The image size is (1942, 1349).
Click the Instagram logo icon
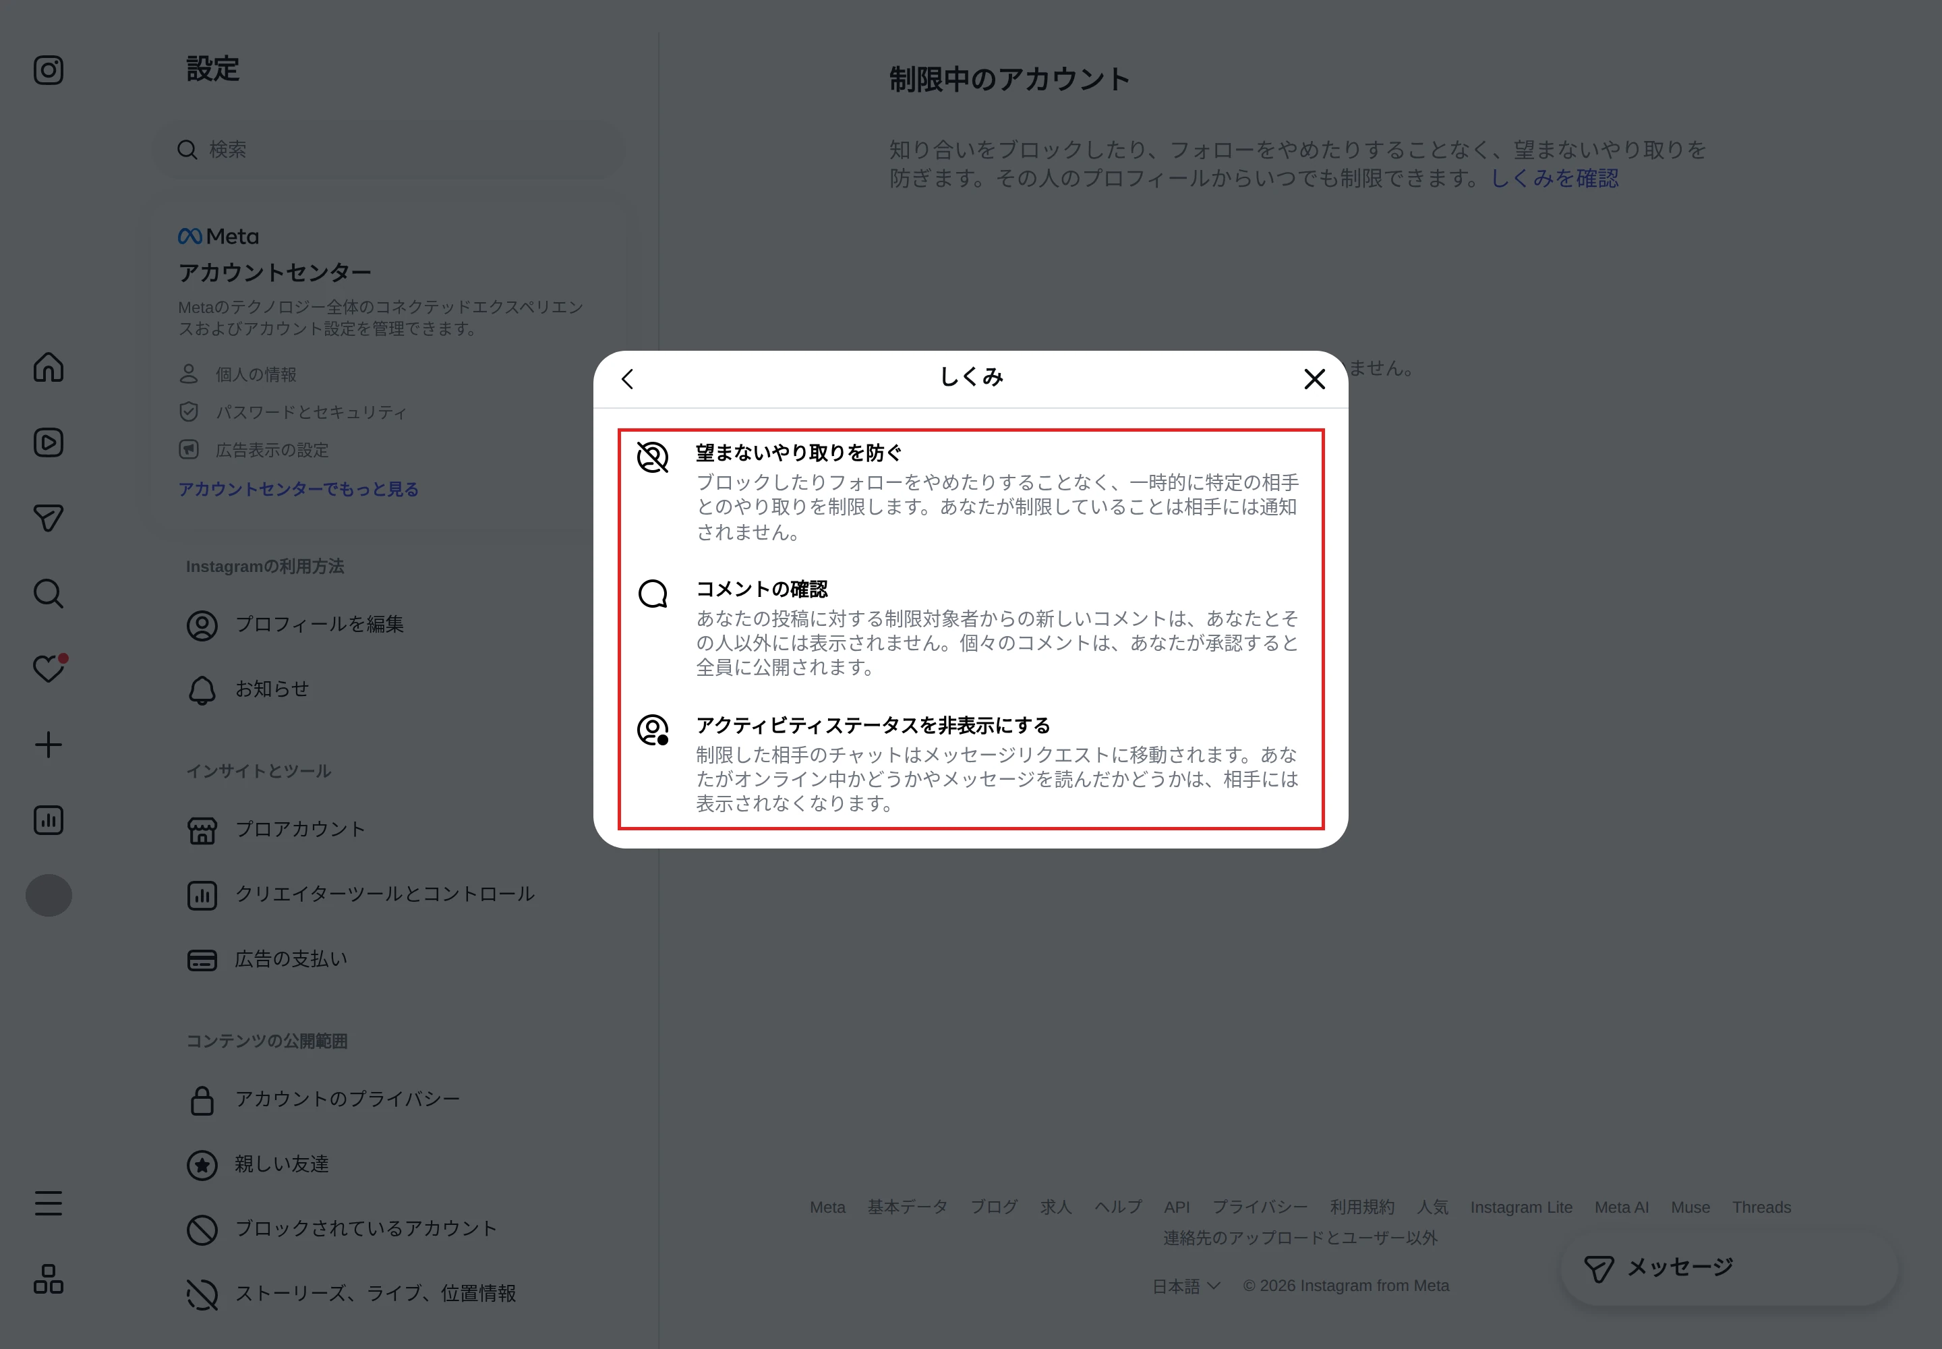pos(48,70)
